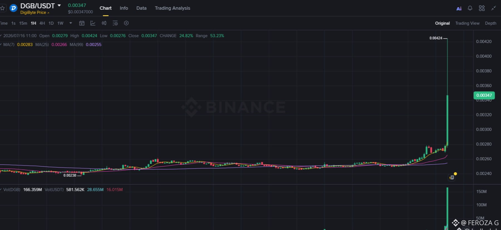Open the hexagon chart settings icon
The width and height of the screenshot is (501, 230).
tap(126, 23)
